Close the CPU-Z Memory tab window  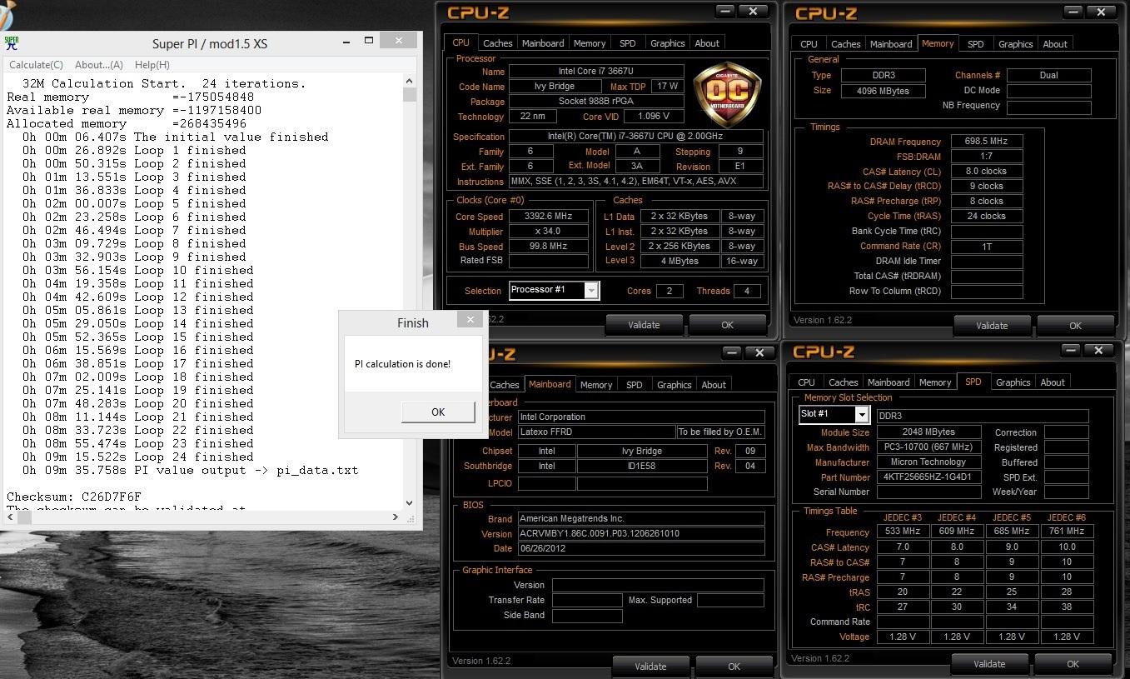1101,12
